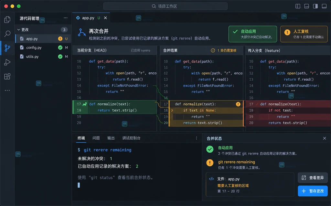331x206 pixels.
Task: Click the conflict warning icon in 合并结果 line 17
Action: coord(238,104)
